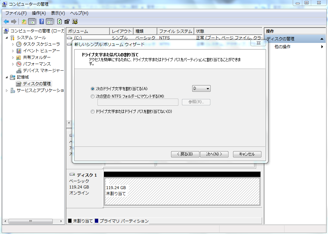Screen dimensions: 328x234
Task: Select タスク スケジューラ in the tree
Action: point(42,44)
